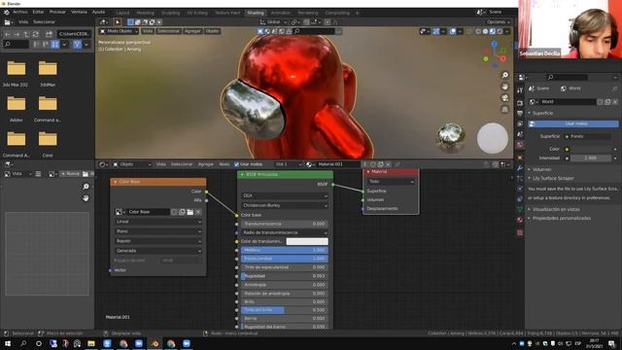Open the Todo target dropdown in Material node

tap(391, 182)
